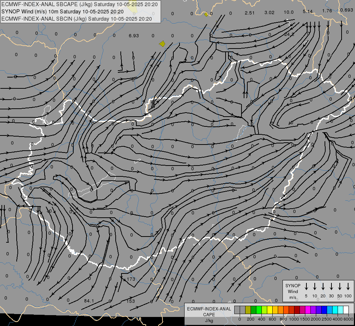Select the pale cyan CAPE legend swatch
355x326 pixels.
pyautogui.click(x=340, y=310)
